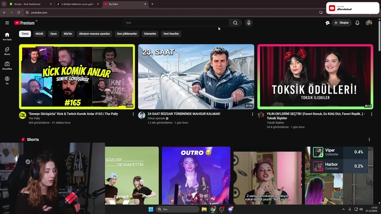
Task: Go to Ana Sayfa in sidebar
Action: (x=7, y=36)
